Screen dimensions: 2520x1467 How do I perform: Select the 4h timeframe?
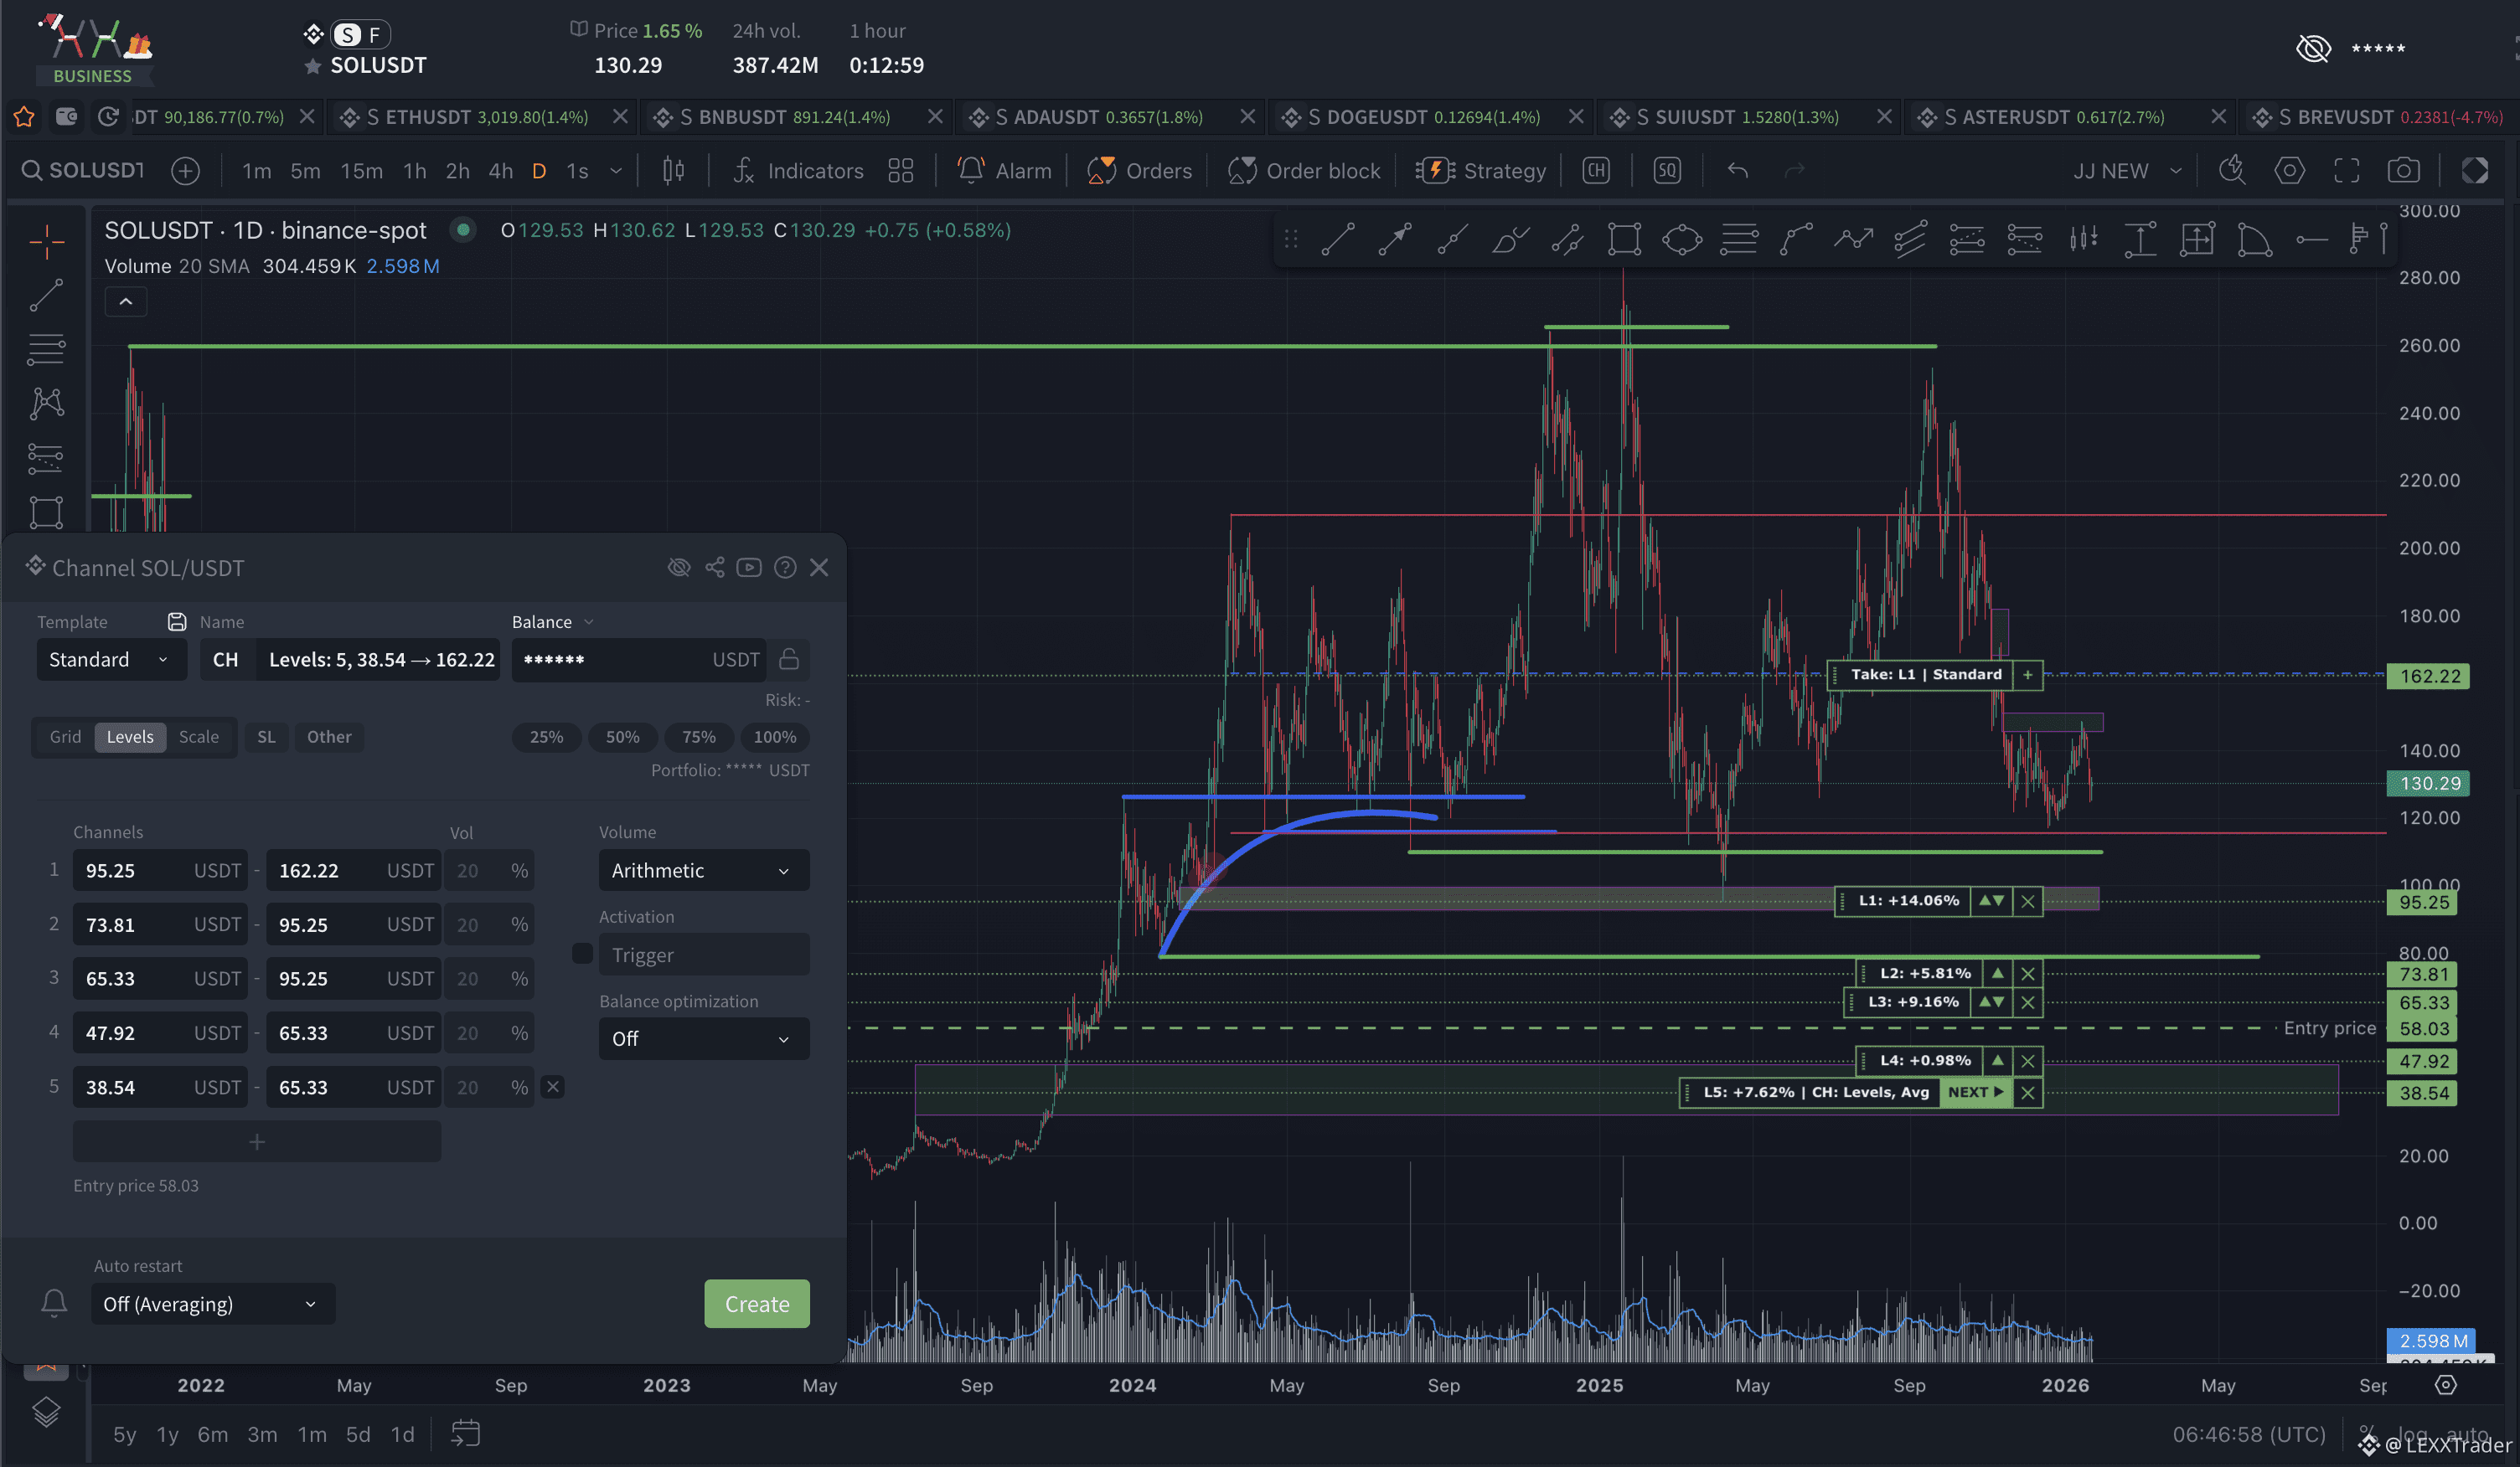pyautogui.click(x=500, y=171)
